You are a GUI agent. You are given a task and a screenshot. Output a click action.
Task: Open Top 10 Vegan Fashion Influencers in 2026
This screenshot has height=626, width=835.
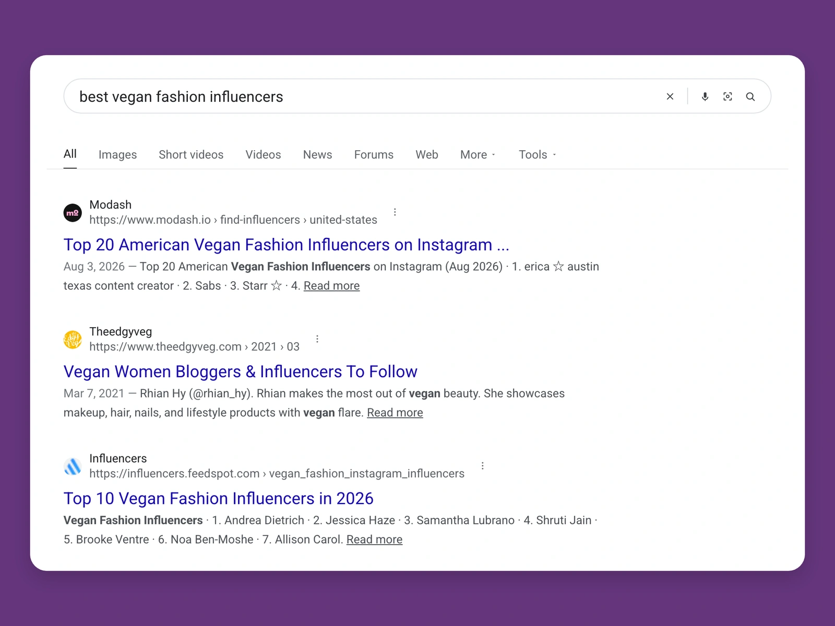click(218, 498)
